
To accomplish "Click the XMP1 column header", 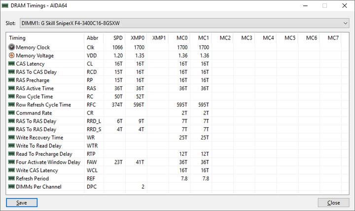I will [159, 38].
